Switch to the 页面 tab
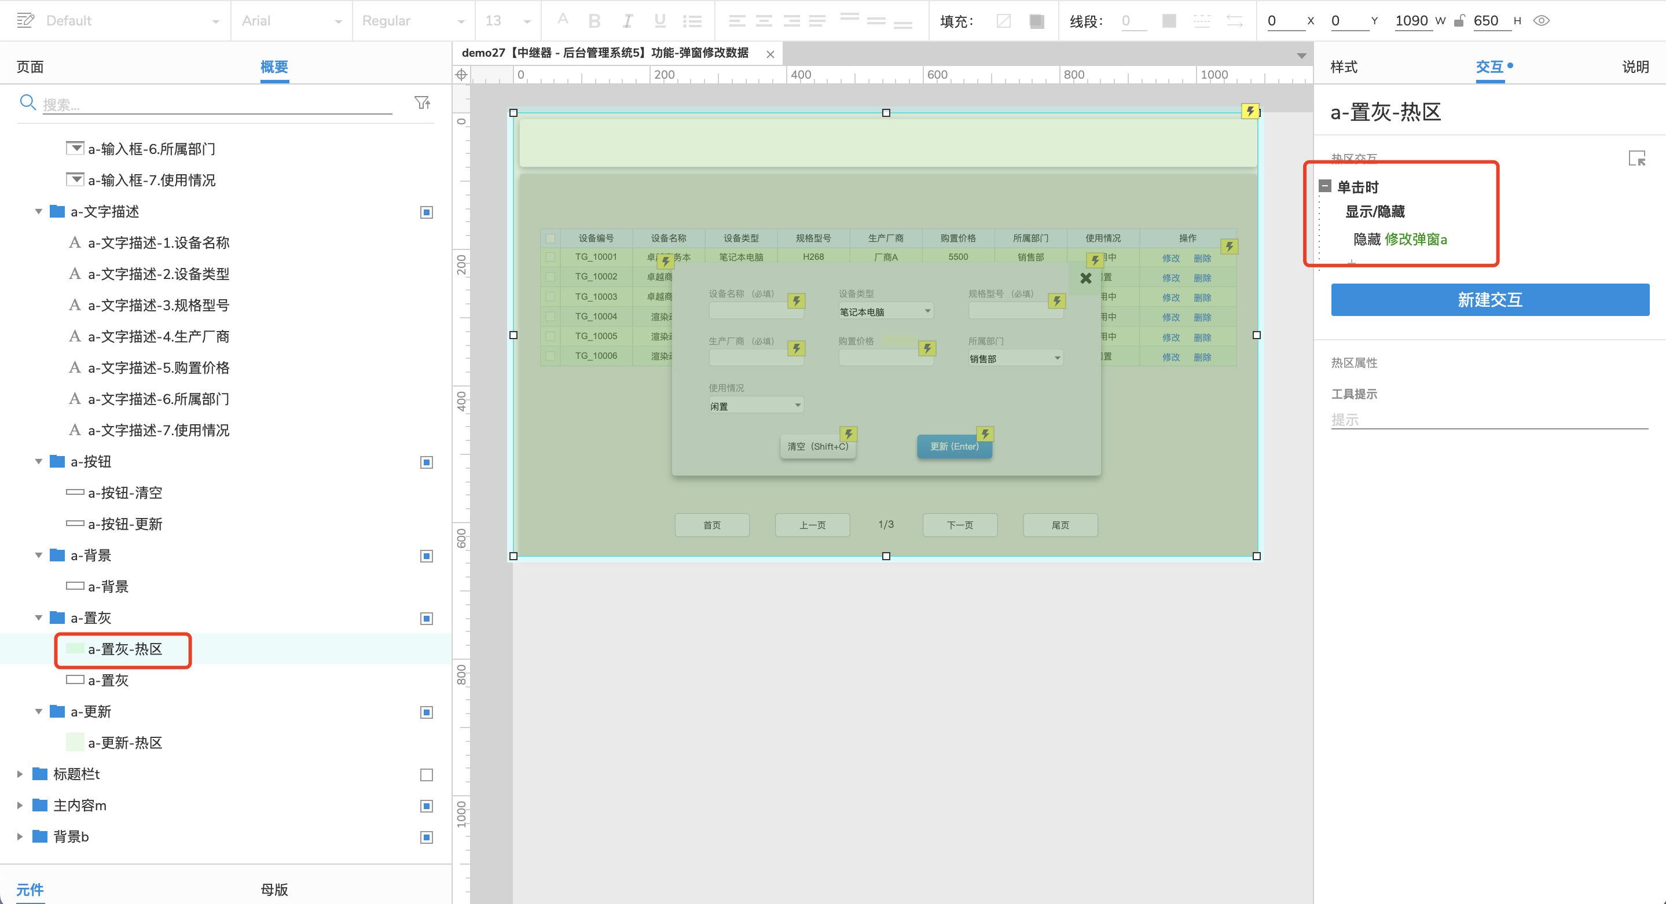Viewport: 1666px width, 904px height. (x=30, y=67)
